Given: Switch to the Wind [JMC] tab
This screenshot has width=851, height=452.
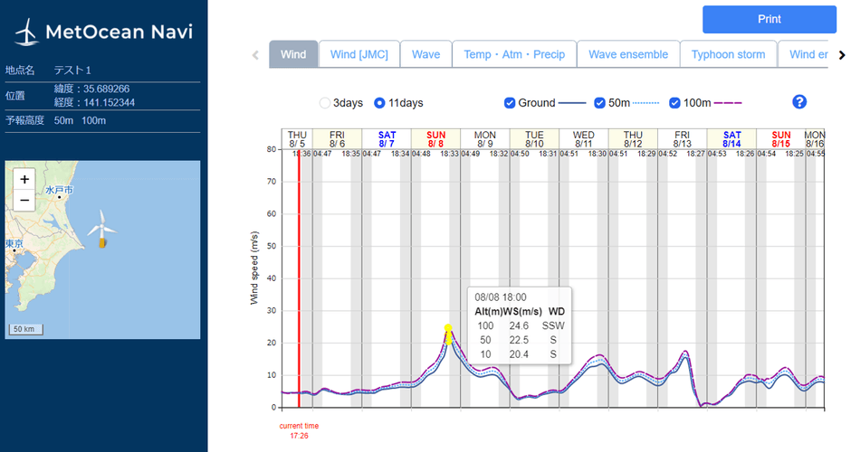Looking at the screenshot, I should [359, 54].
